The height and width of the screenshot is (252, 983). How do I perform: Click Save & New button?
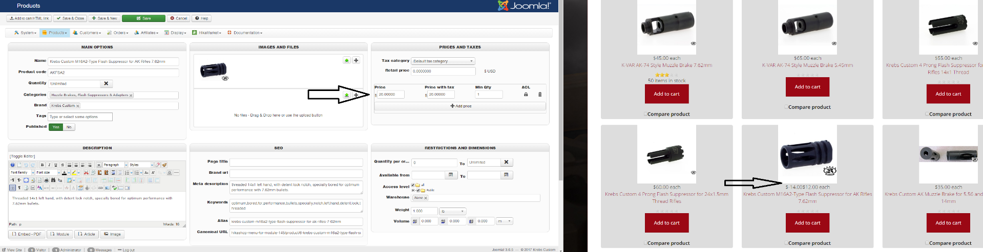(x=104, y=18)
